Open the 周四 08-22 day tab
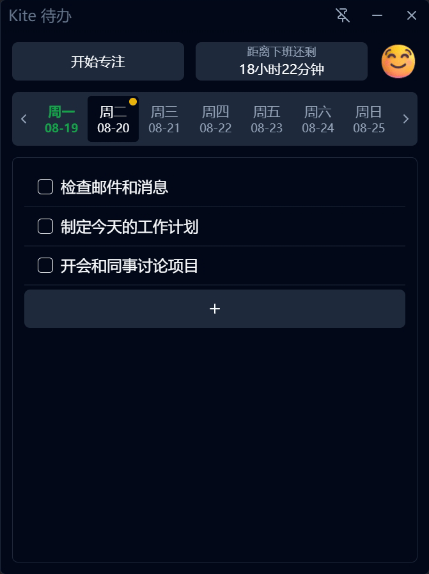Image resolution: width=429 pixels, height=574 pixels. click(x=215, y=120)
